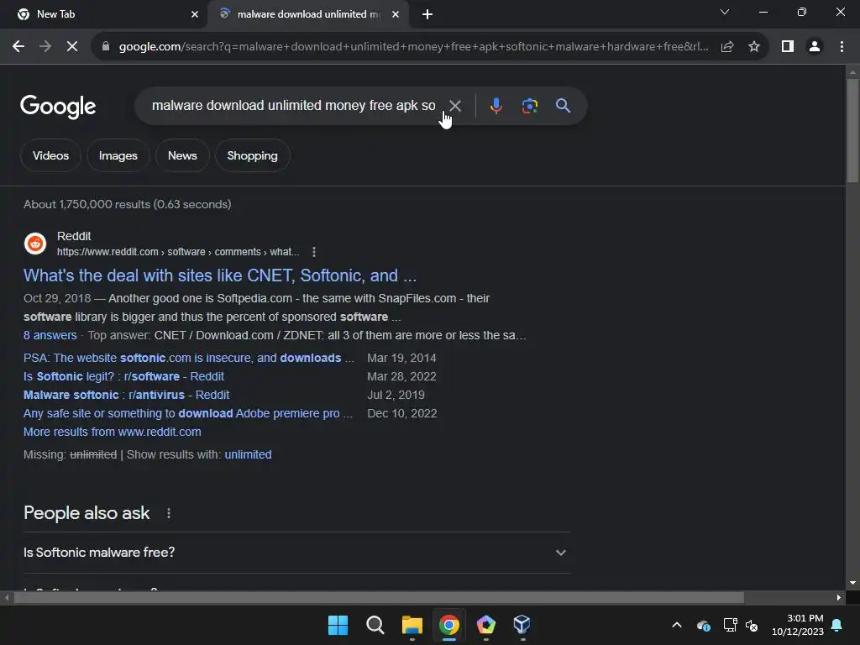Filter results by Shopping

pos(252,155)
